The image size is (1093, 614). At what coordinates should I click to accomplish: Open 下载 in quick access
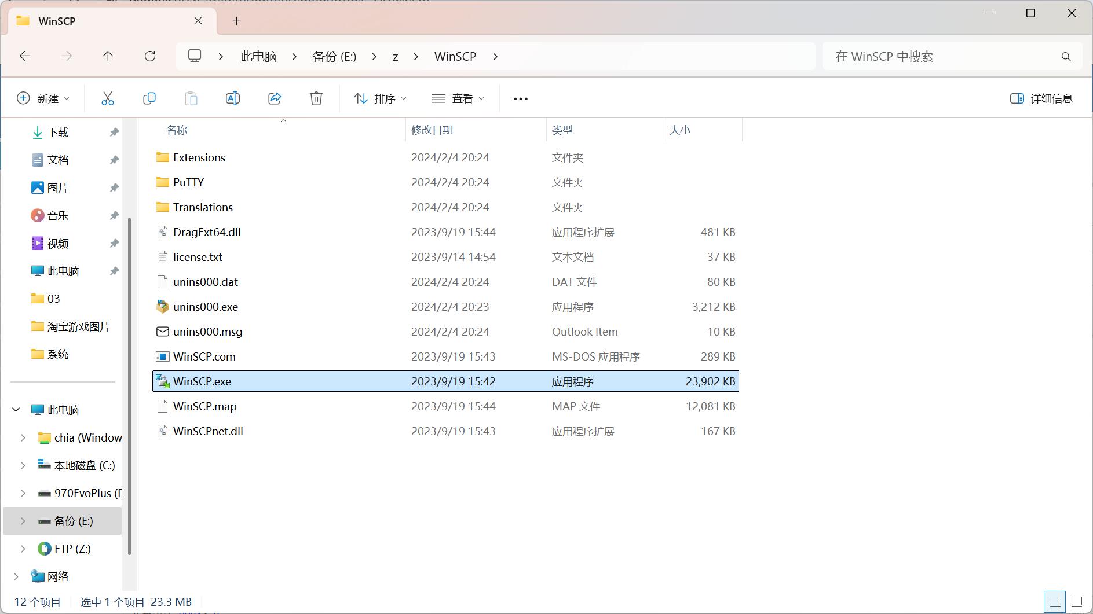58,133
